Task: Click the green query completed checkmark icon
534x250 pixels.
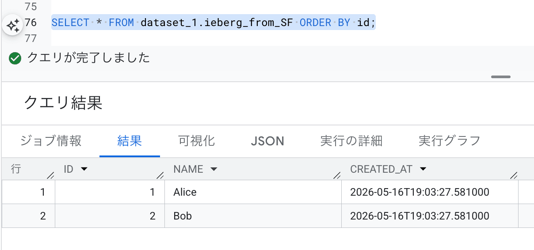Action: [x=15, y=58]
